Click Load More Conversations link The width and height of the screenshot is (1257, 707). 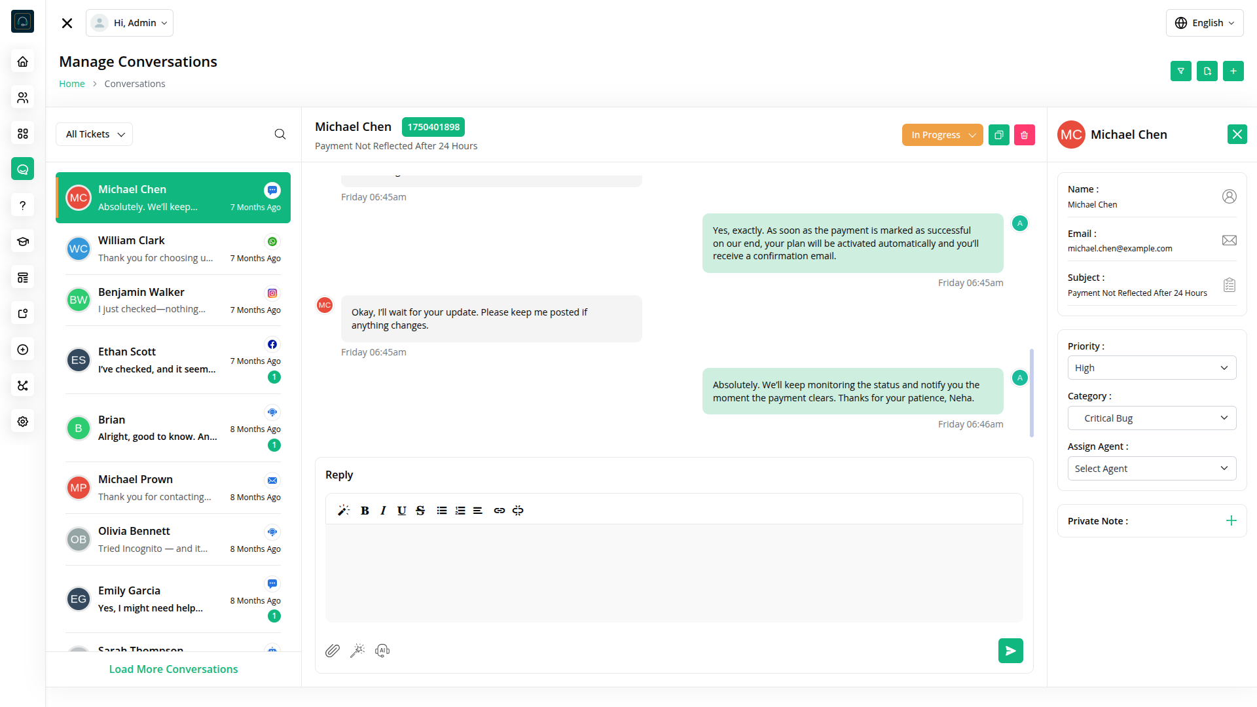pos(173,669)
